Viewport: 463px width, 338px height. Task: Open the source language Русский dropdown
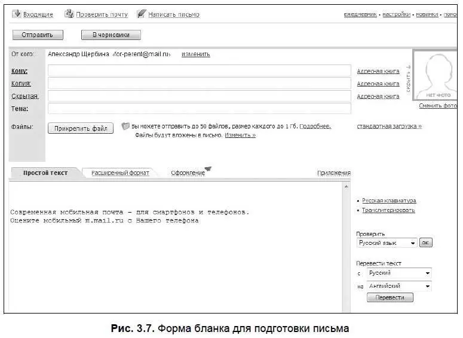[x=399, y=273]
